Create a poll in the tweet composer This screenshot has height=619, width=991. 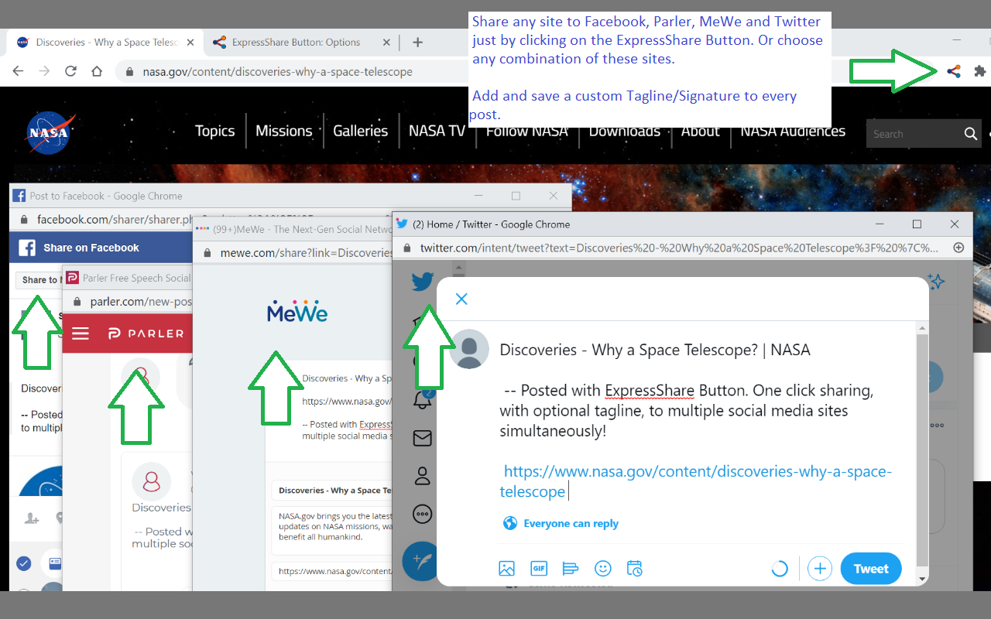point(571,568)
